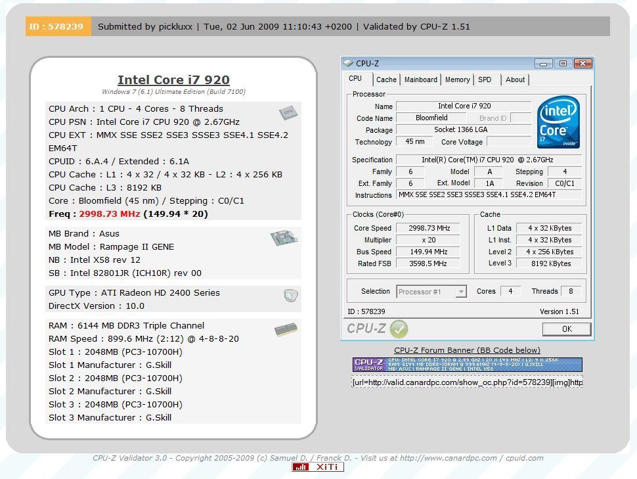The height and width of the screenshot is (479, 637).
Task: Switch to the Cache tab
Action: point(386,80)
